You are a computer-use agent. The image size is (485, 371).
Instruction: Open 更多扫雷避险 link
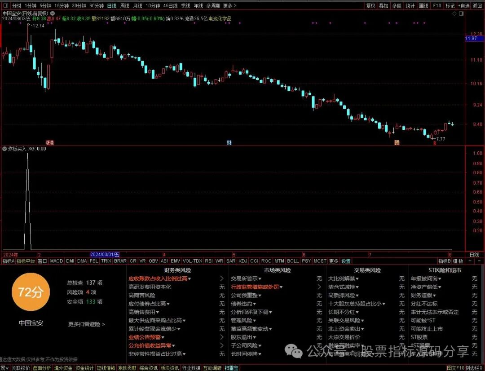87,324
